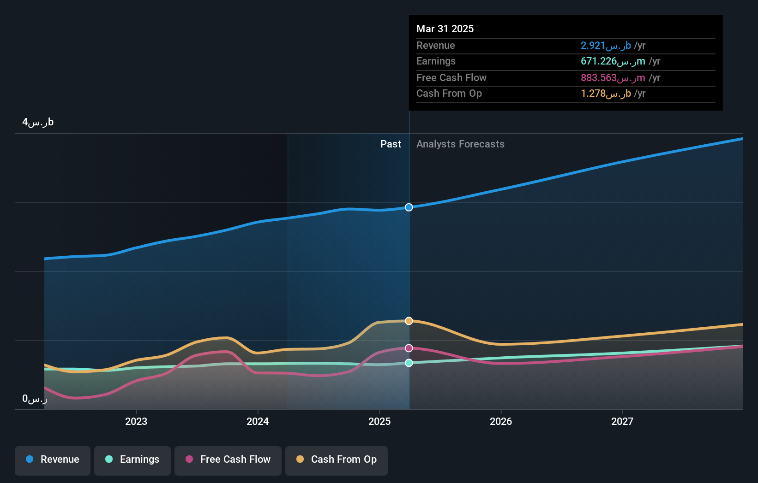This screenshot has width=758, height=483.
Task: Click the 2027 x-axis label
Action: pyautogui.click(x=622, y=421)
